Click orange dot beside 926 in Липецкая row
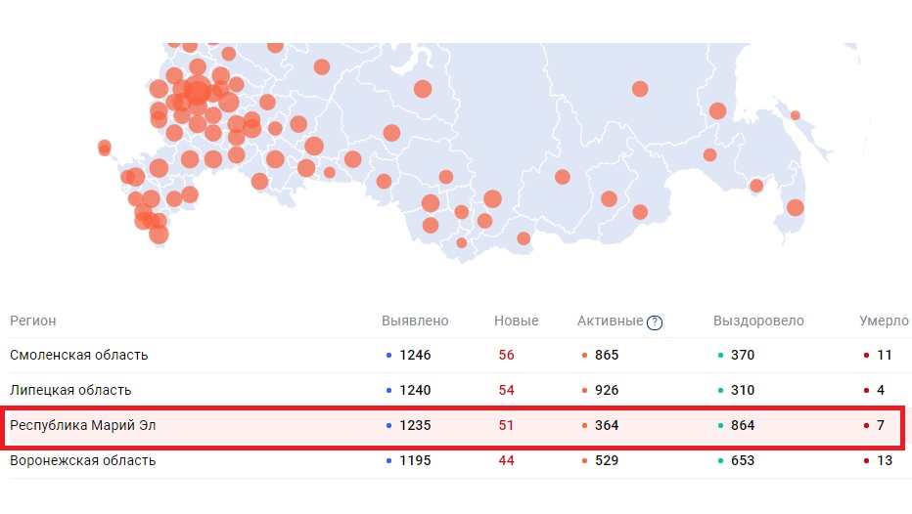 coord(584,391)
